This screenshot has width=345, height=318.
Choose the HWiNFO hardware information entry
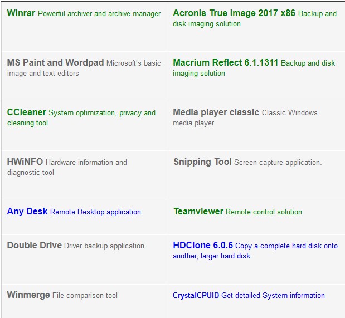67,167
